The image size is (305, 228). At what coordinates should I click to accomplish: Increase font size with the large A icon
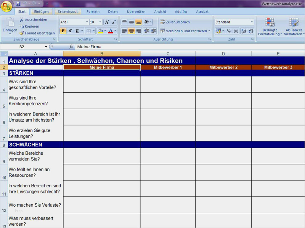(107, 22)
